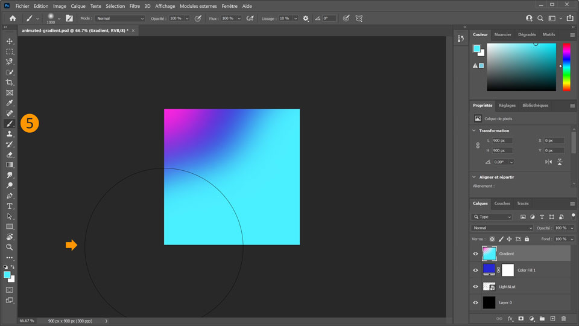Select the Crop tool
The image size is (579, 326).
[x=10, y=82]
